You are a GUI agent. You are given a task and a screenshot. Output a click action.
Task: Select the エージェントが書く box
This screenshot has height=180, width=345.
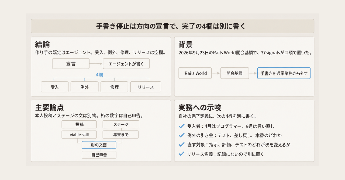126,64
